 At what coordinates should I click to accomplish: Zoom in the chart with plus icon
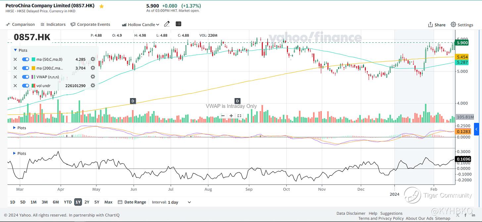231,116
